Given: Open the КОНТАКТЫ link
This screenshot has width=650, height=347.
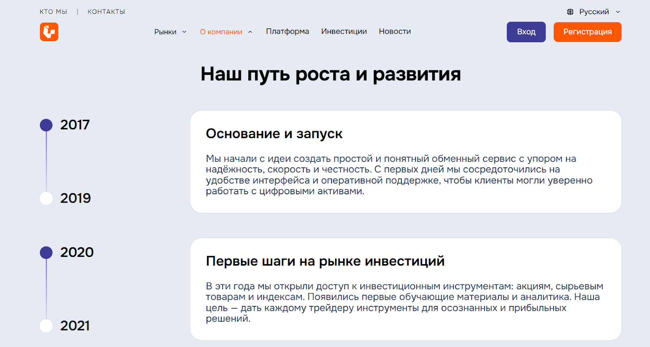Looking at the screenshot, I should 106,12.
